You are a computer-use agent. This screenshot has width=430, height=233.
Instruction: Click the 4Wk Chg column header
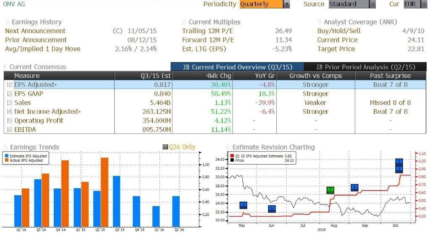202,76
